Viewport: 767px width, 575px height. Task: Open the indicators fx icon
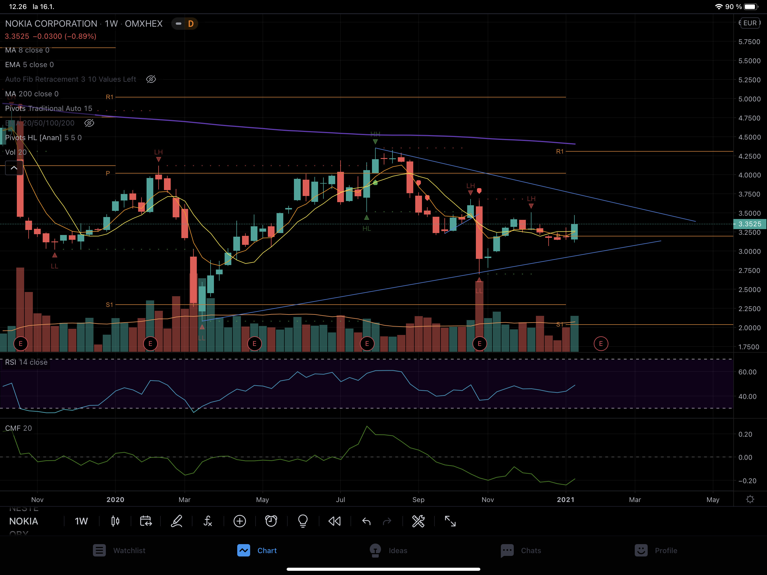point(208,521)
